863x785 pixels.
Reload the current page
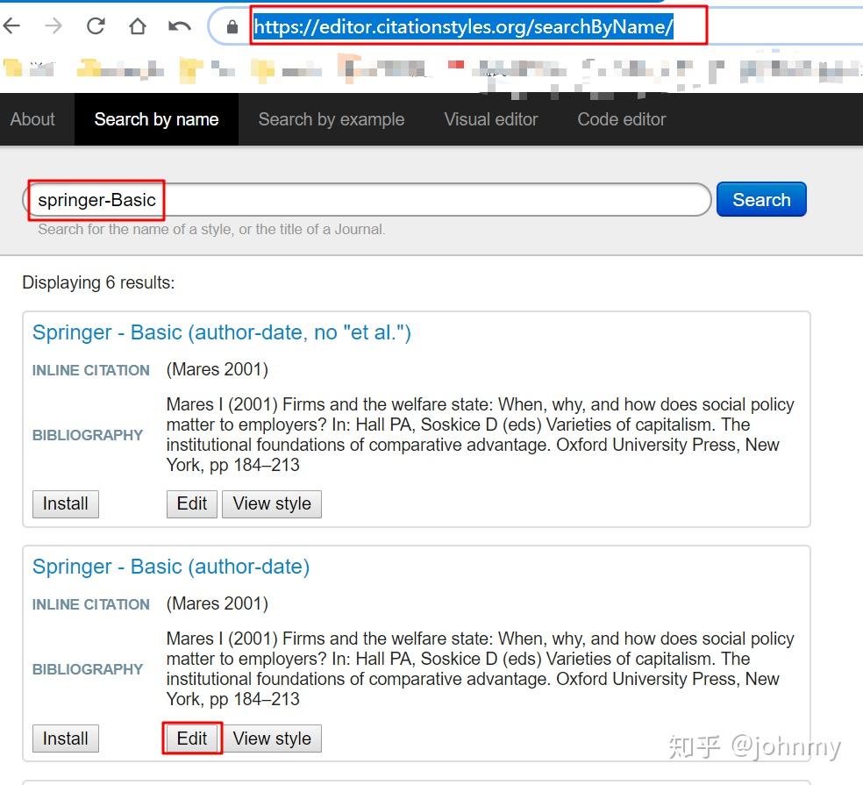pos(95,25)
